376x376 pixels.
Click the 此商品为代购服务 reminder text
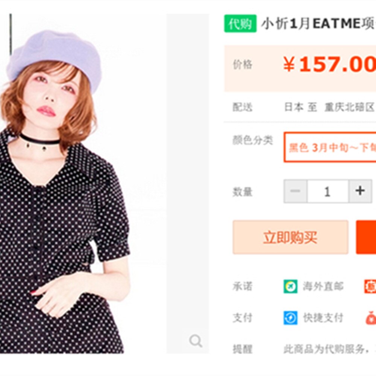pos(323,349)
